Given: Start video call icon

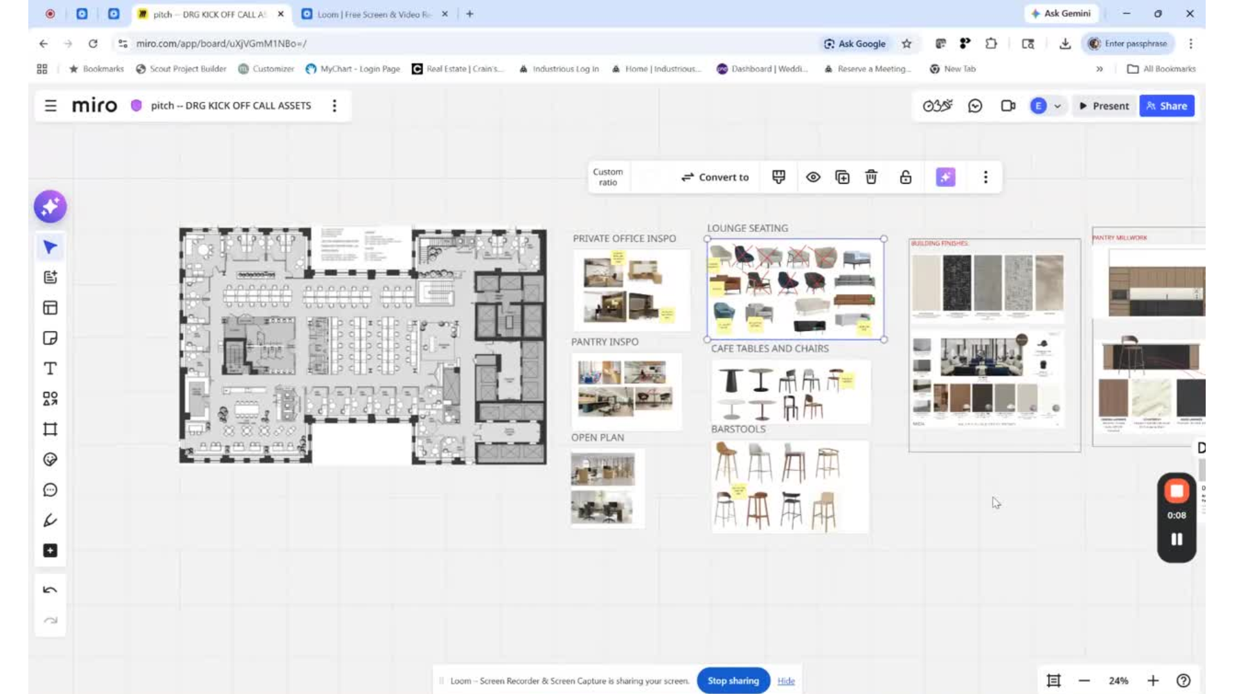Looking at the screenshot, I should coord(1008,106).
